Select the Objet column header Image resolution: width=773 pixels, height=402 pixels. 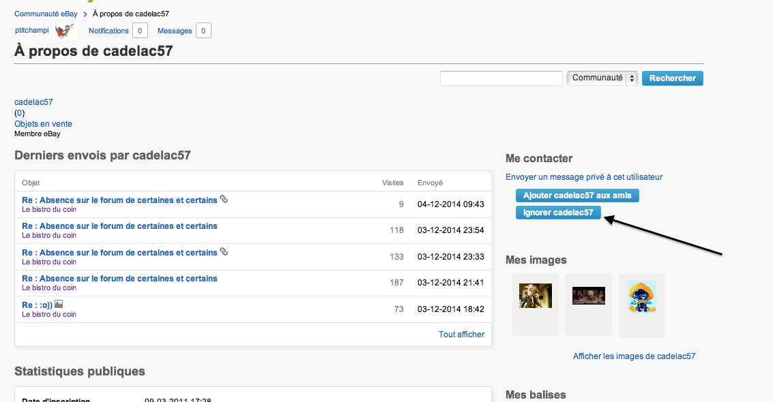31,183
